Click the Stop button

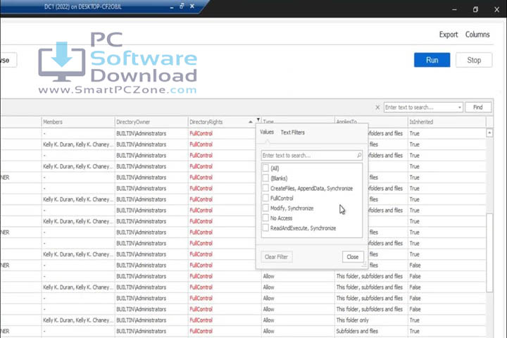[x=474, y=60]
